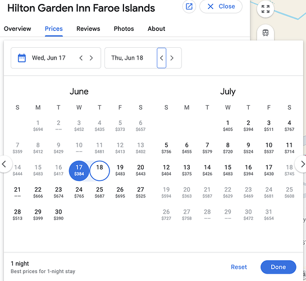Go to the Overview tab
Image resolution: width=306 pixels, height=281 pixels.
[17, 29]
